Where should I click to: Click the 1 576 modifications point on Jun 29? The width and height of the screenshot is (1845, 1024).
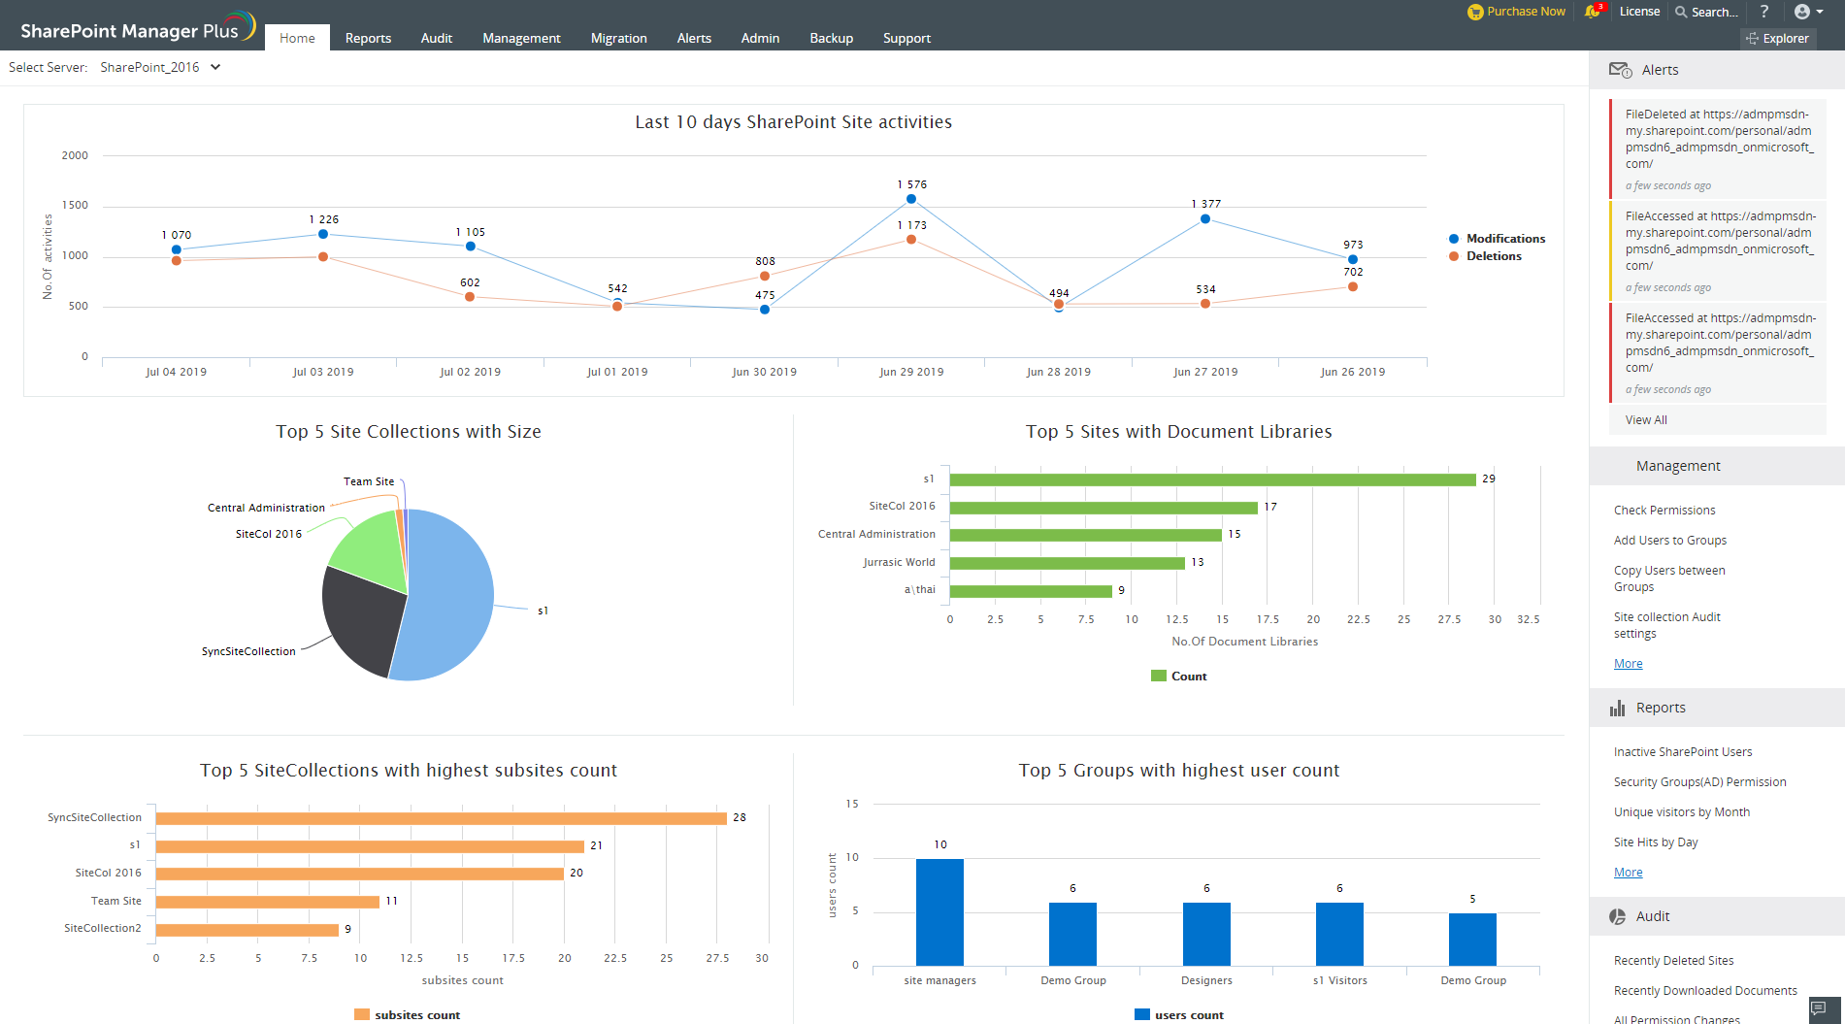click(910, 199)
